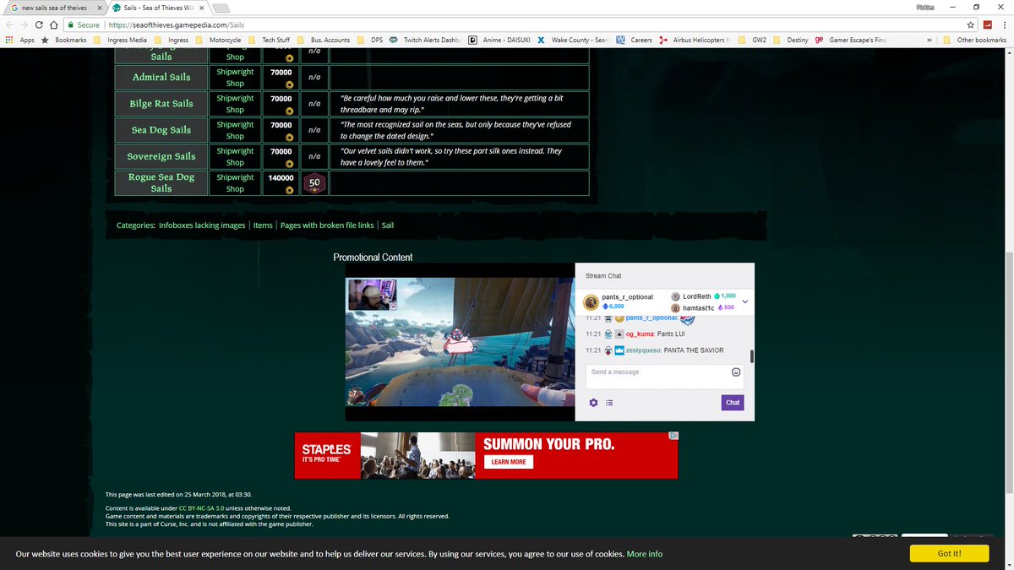Click the pants_r_optional top cheerer avatar

[591, 301]
